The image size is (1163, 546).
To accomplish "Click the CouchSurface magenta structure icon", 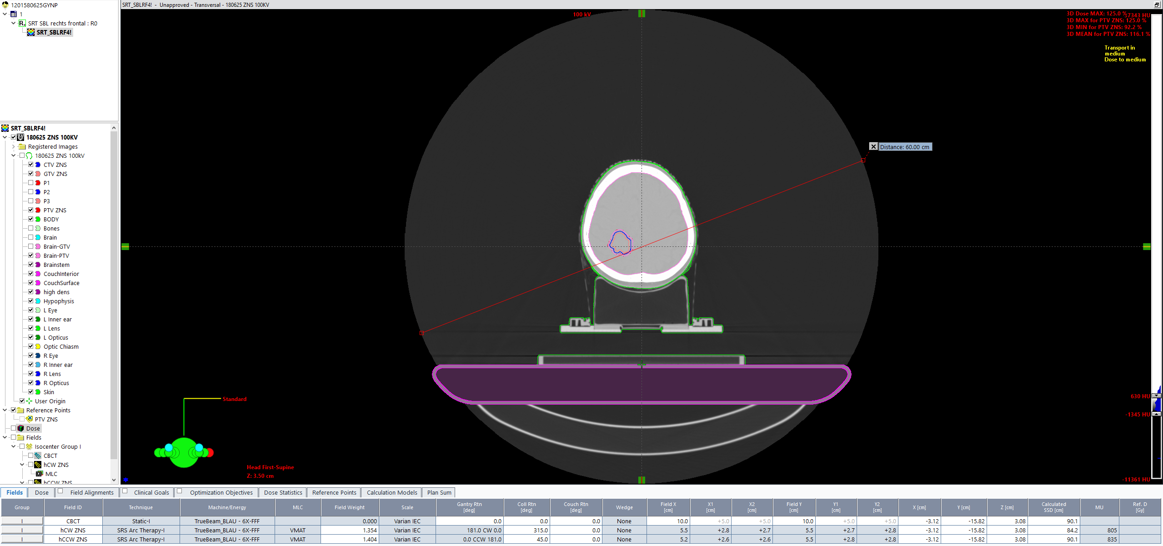I will click(x=38, y=283).
